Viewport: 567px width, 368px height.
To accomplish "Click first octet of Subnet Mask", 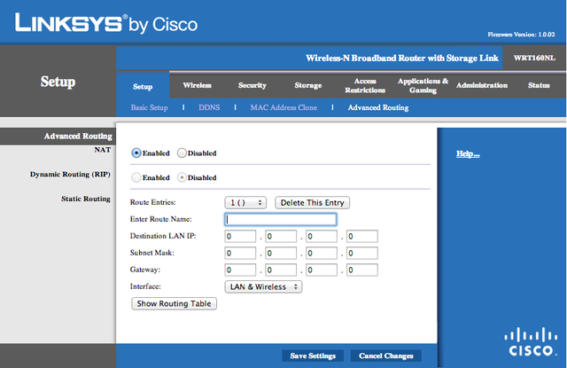I will [x=240, y=253].
